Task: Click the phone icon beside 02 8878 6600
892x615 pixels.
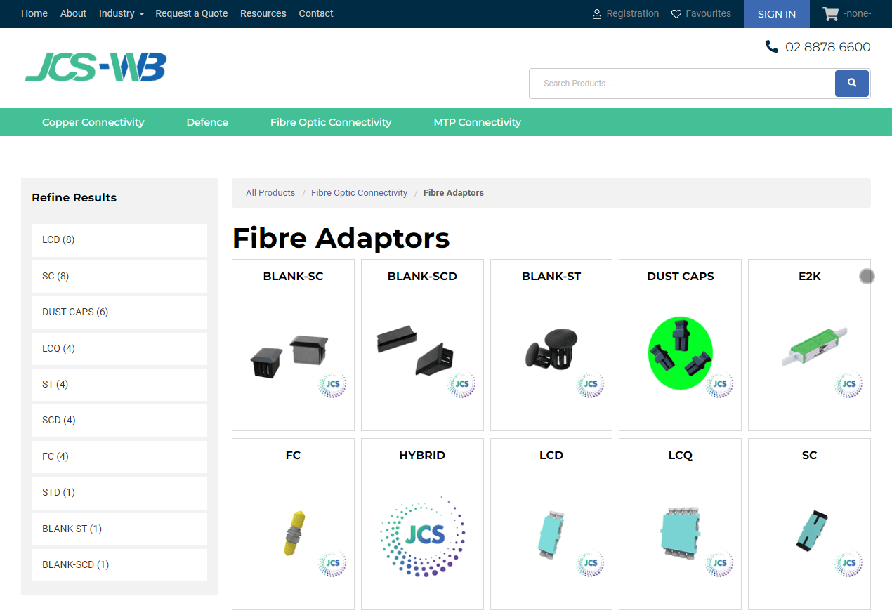Action: pyautogui.click(x=771, y=47)
